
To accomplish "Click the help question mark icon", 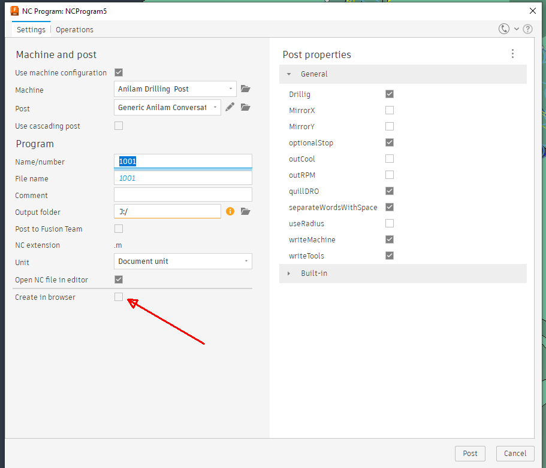I will coord(527,28).
